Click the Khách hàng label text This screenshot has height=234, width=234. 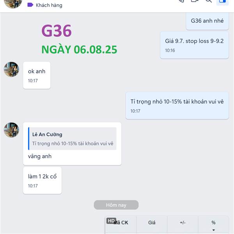(x=49, y=5)
